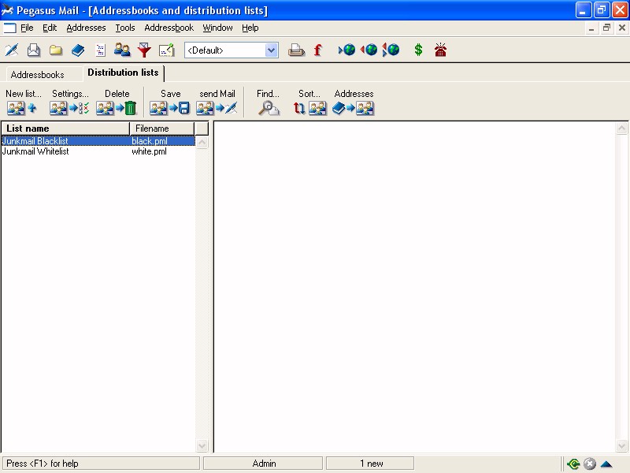Click the right pane scroll up arrow
The width and height of the screenshot is (630, 473).
tap(621, 128)
